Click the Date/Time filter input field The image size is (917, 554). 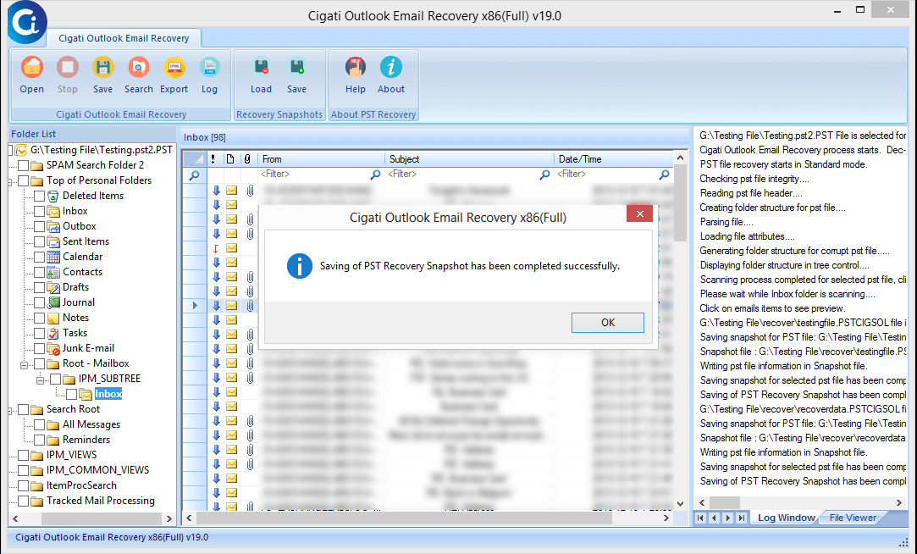[606, 175]
